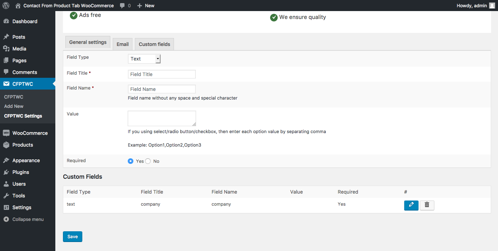Click the admin avatar image
Screen dimensions: 498x251
492,6
